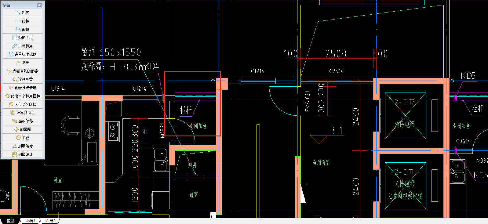488x224 pixels.
Task: Click the 无障碍担架电梯 elevator text
Action: pos(405,196)
